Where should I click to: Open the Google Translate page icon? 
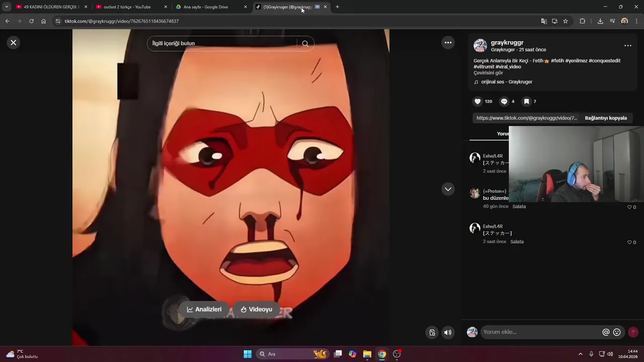coord(544,21)
